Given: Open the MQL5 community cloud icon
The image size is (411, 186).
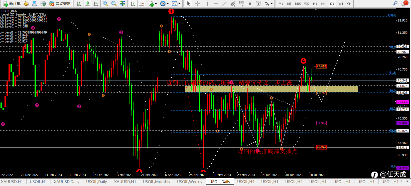Looking at the screenshot, I should click(x=35, y=3).
